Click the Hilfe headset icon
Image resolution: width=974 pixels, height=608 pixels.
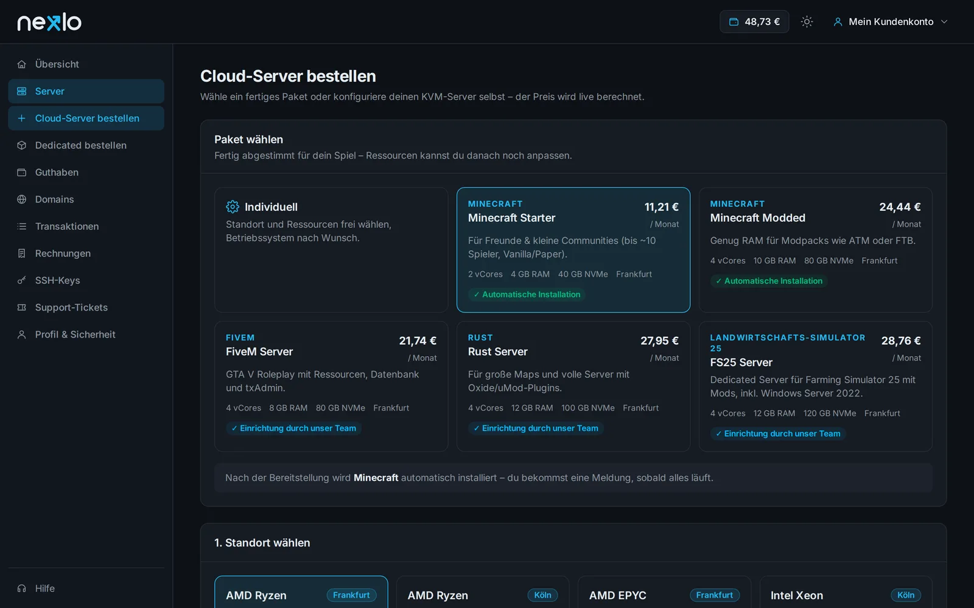[x=22, y=589]
